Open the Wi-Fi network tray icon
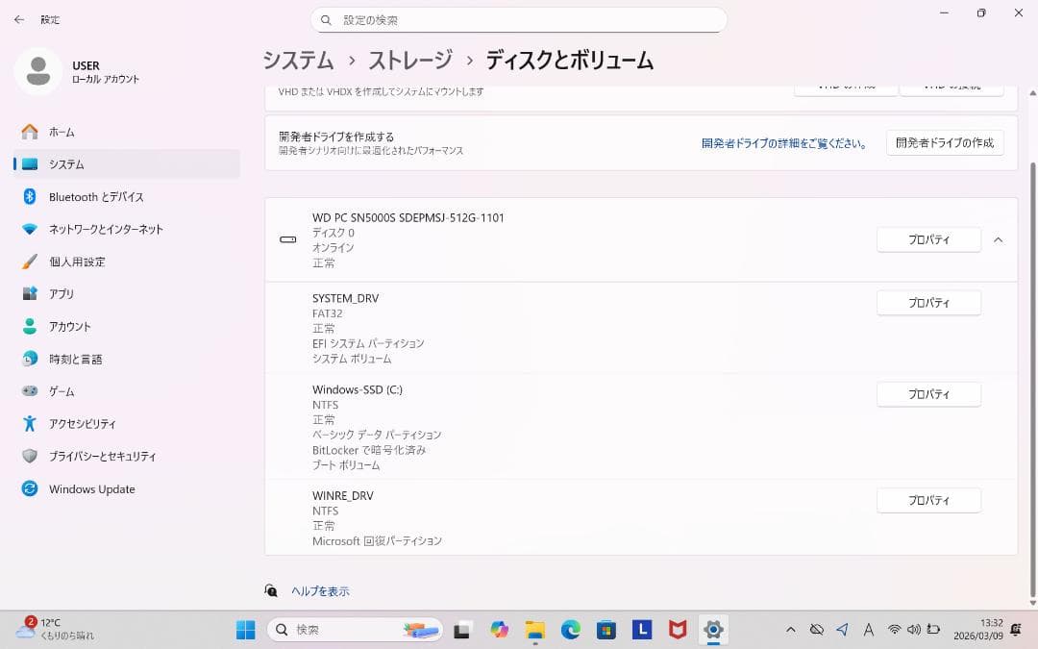This screenshot has height=649, width=1038. tap(895, 630)
